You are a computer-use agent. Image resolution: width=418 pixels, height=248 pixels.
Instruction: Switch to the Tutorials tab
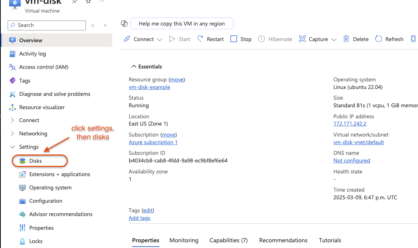[x=330, y=240]
